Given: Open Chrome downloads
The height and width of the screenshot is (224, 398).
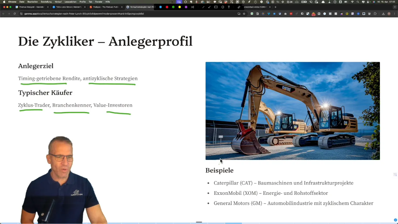Looking at the screenshot, I should pos(383,14).
